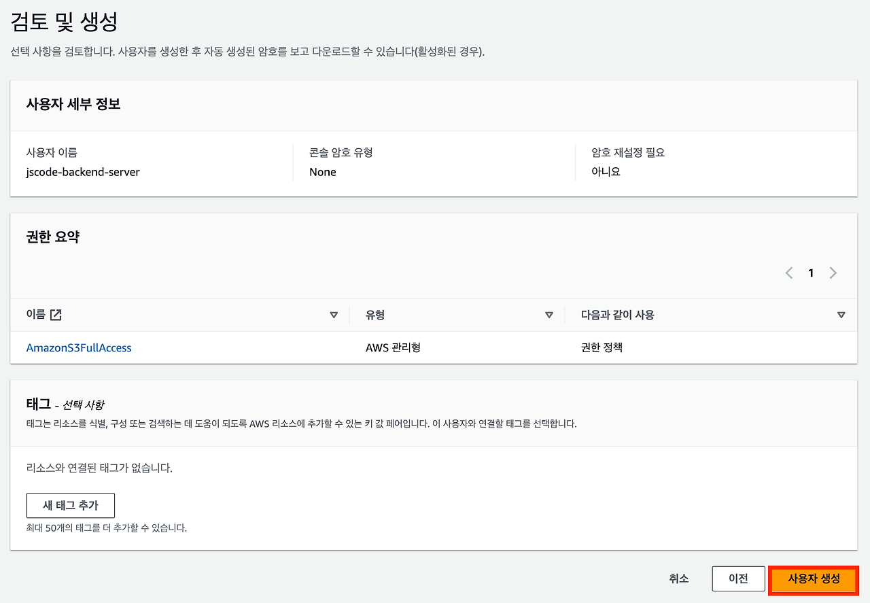This screenshot has height=603, width=870.
Task: Click the 콘솔 암호 유형 label
Action: coord(341,152)
